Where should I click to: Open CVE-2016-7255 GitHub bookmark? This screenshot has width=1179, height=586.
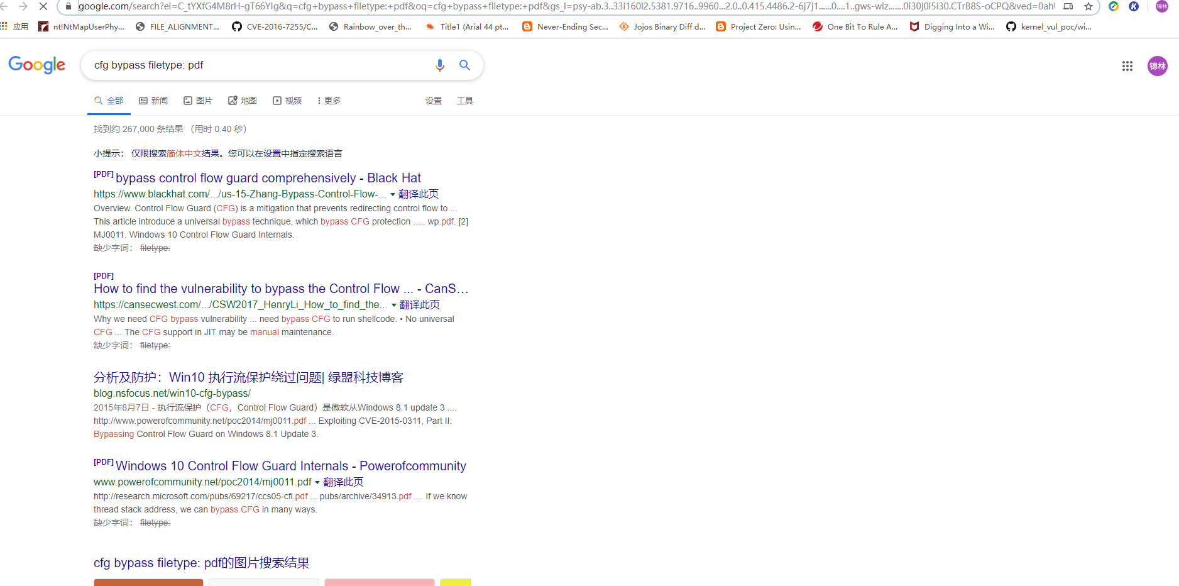click(x=275, y=26)
